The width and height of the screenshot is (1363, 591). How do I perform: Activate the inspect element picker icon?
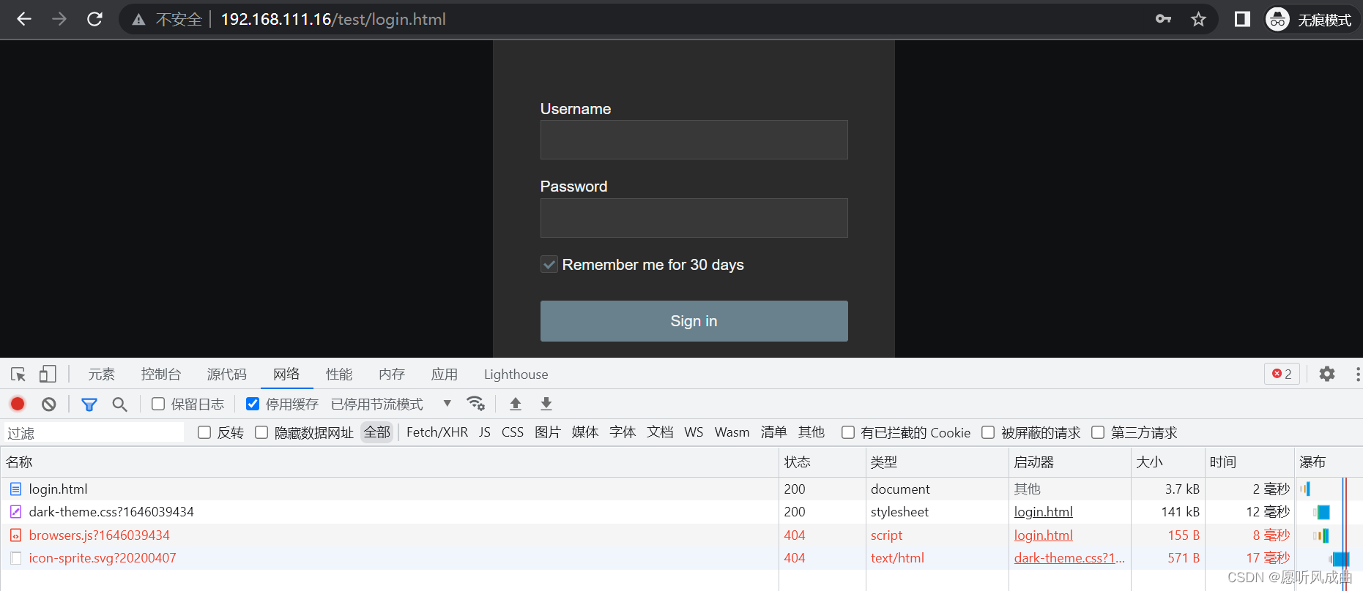pyautogui.click(x=18, y=374)
